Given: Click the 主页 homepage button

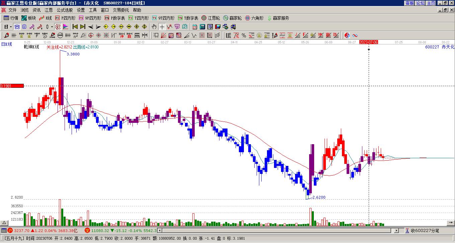Looking at the screenshot, I should (431, 3).
